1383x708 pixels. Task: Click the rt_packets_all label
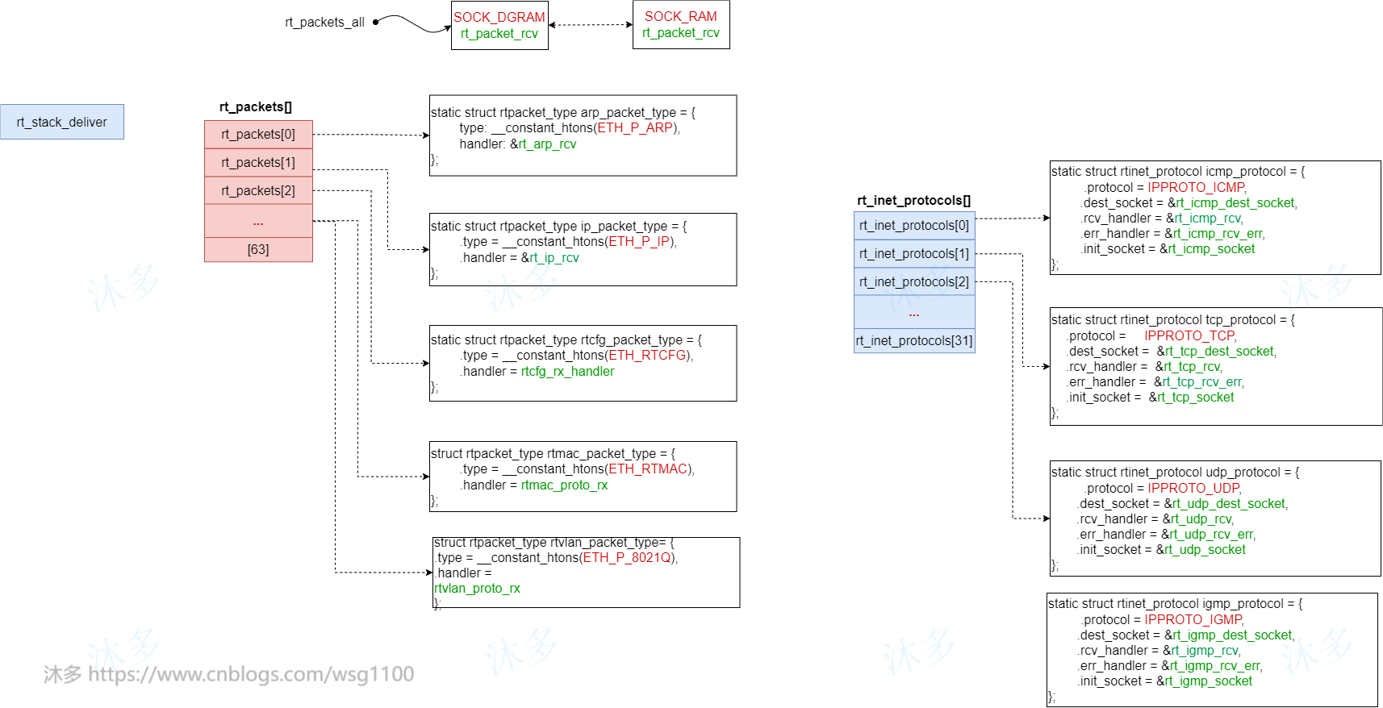pos(324,23)
